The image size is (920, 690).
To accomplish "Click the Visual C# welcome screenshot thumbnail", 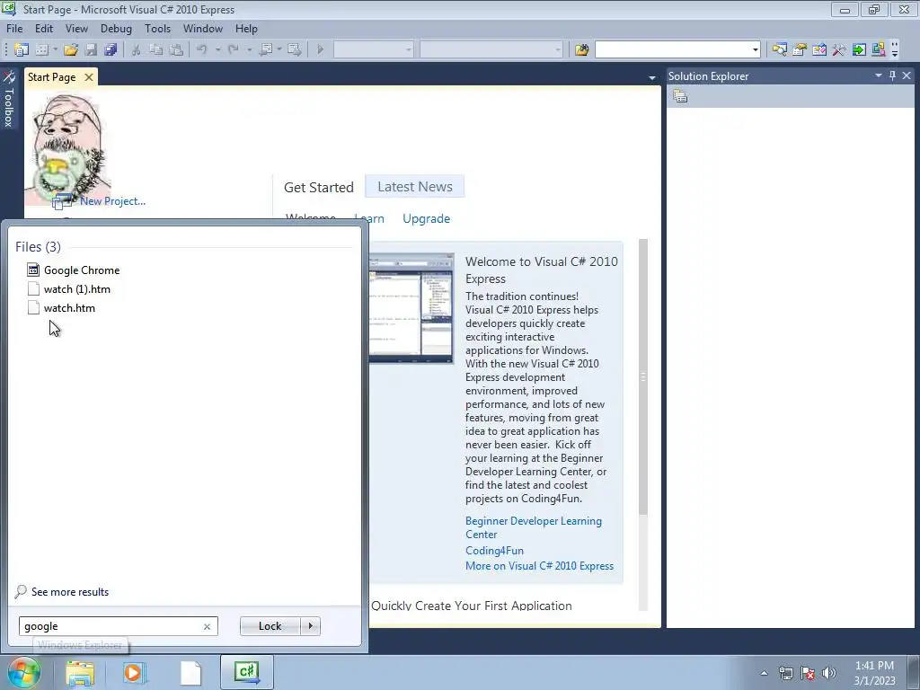I will pos(411,309).
